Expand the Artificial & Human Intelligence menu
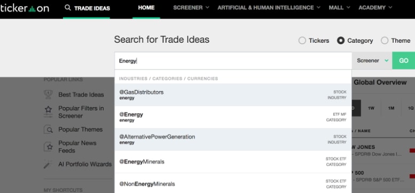 pos(269,7)
